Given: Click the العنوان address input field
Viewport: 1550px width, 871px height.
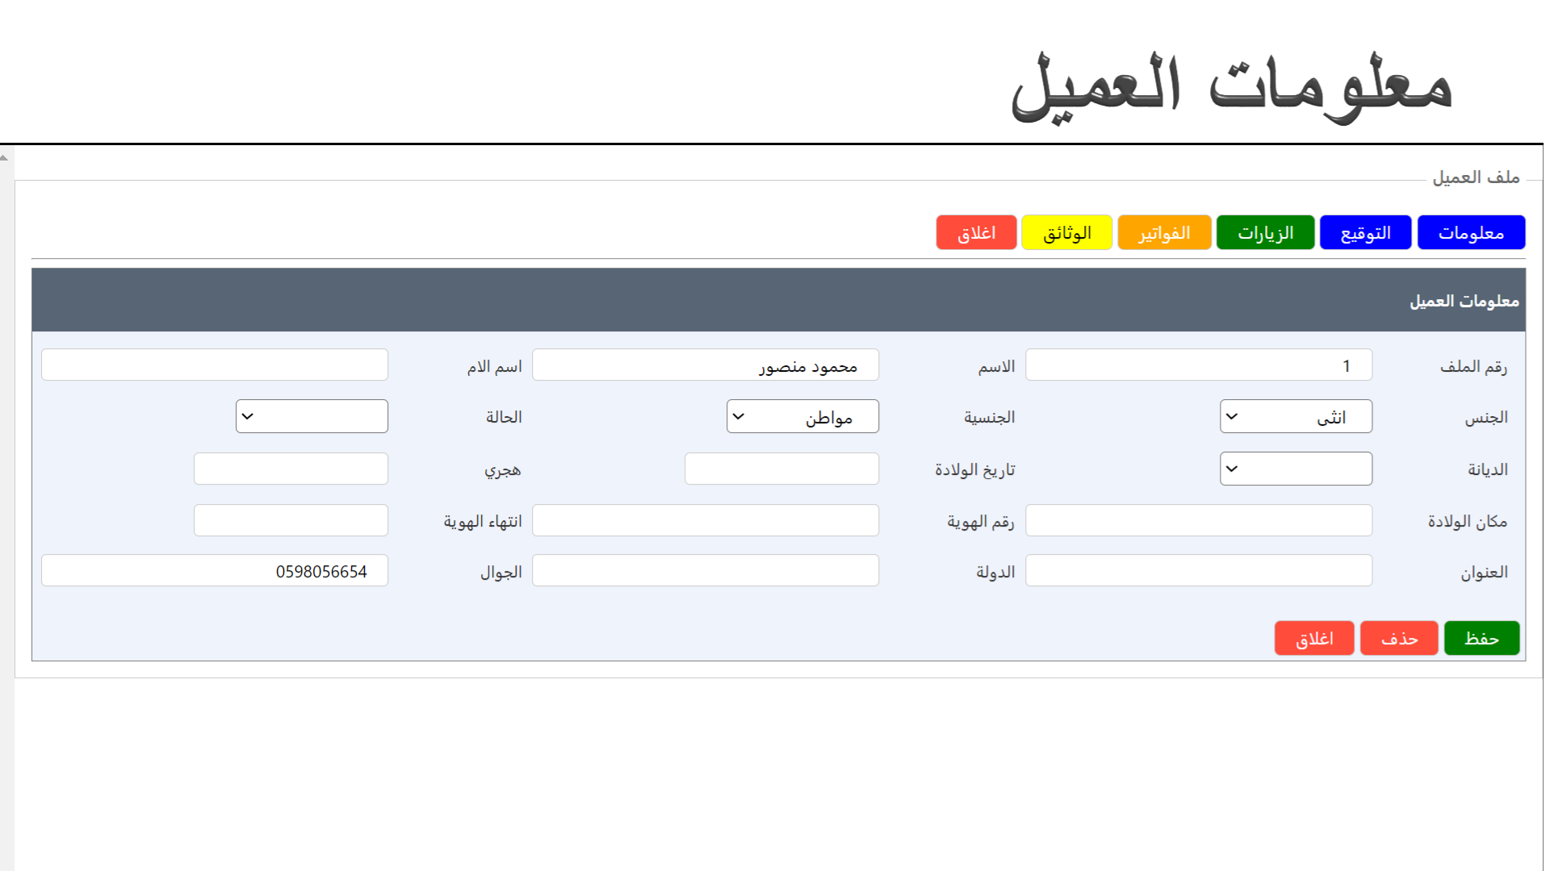Looking at the screenshot, I should point(1198,571).
